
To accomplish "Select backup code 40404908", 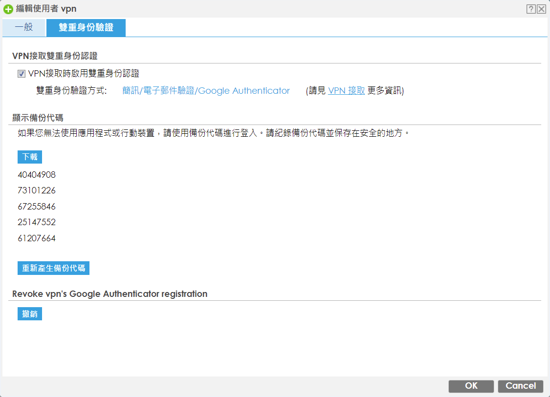I will coord(37,174).
